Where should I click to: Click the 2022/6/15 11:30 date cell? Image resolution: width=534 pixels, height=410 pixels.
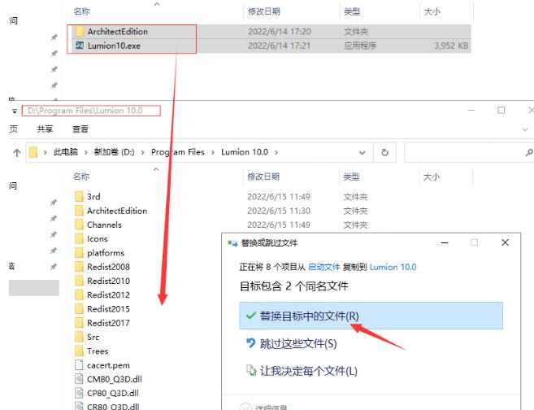point(279,211)
